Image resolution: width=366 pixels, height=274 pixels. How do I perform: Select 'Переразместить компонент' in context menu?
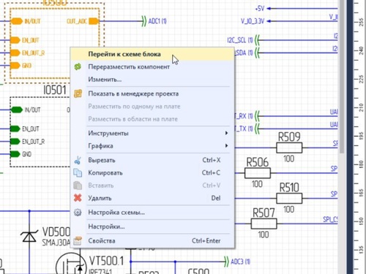pyautogui.click(x=152, y=66)
